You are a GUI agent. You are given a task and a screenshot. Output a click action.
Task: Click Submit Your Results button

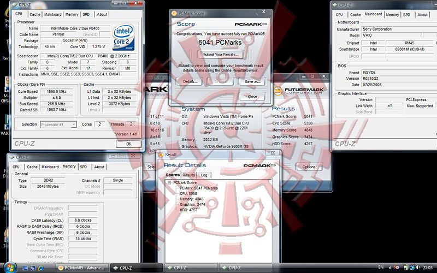[x=221, y=55]
